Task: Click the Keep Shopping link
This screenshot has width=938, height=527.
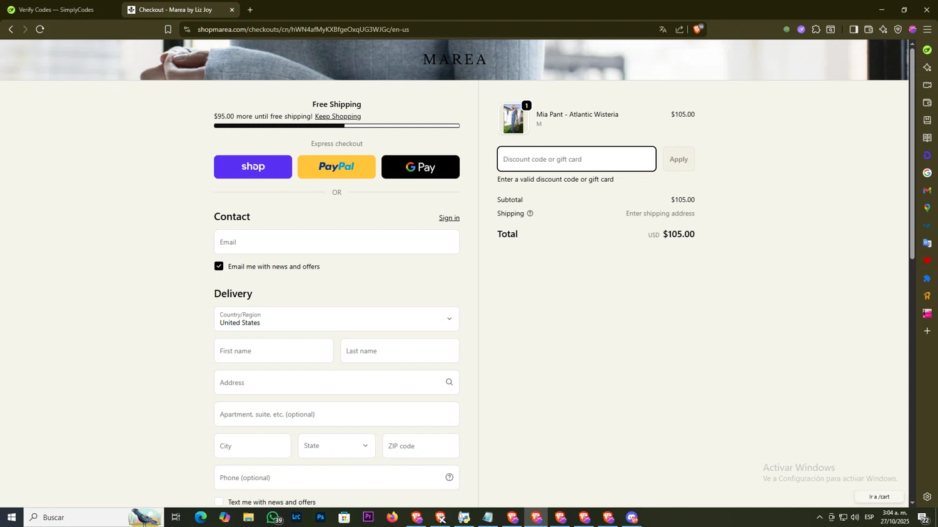Action: [x=338, y=116]
